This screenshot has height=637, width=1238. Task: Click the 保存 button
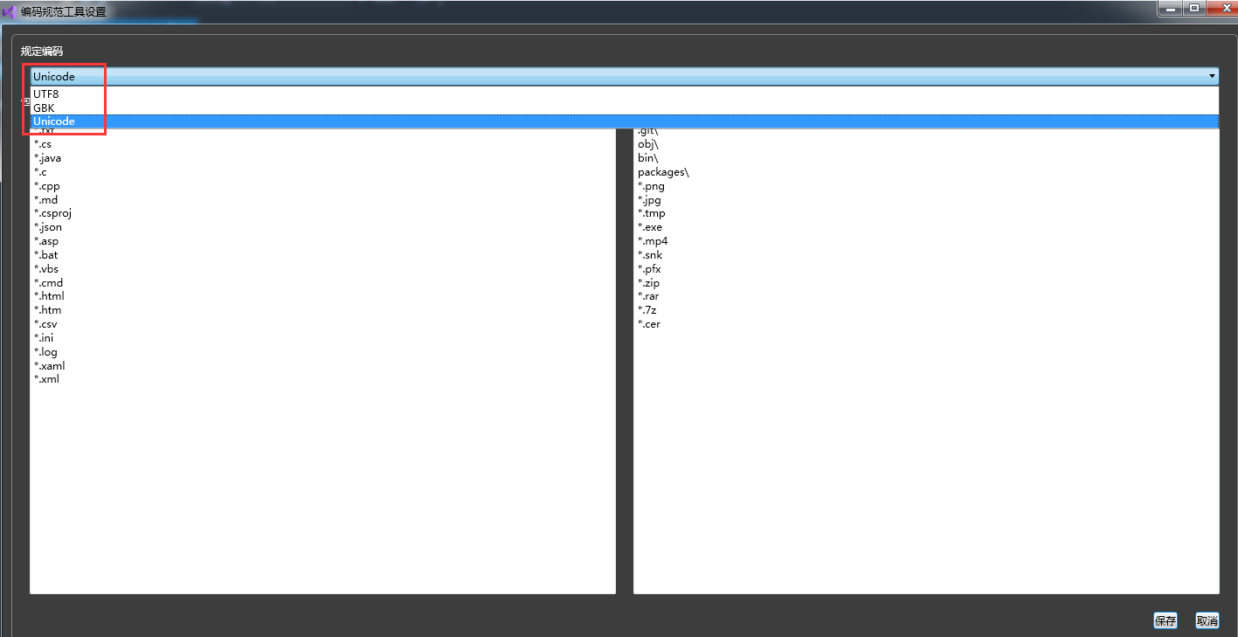(x=1165, y=621)
